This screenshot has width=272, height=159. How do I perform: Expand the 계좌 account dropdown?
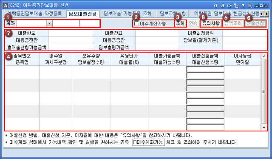(49, 23)
